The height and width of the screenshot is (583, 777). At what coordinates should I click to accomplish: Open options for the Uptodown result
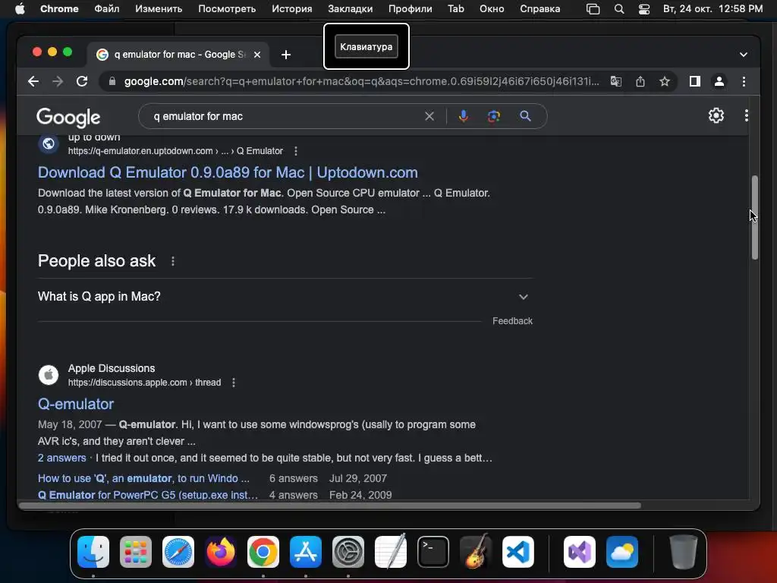click(x=296, y=151)
